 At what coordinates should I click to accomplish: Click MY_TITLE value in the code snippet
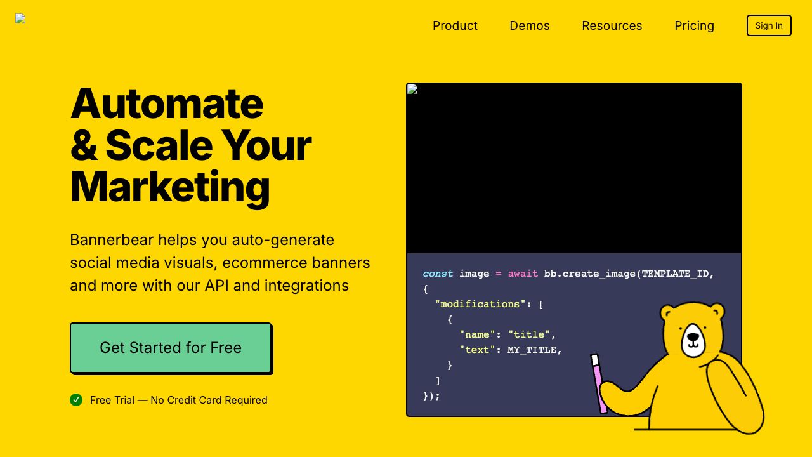pos(532,350)
